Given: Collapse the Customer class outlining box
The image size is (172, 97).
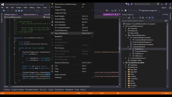Looking at the screenshot, I should 14,48.
